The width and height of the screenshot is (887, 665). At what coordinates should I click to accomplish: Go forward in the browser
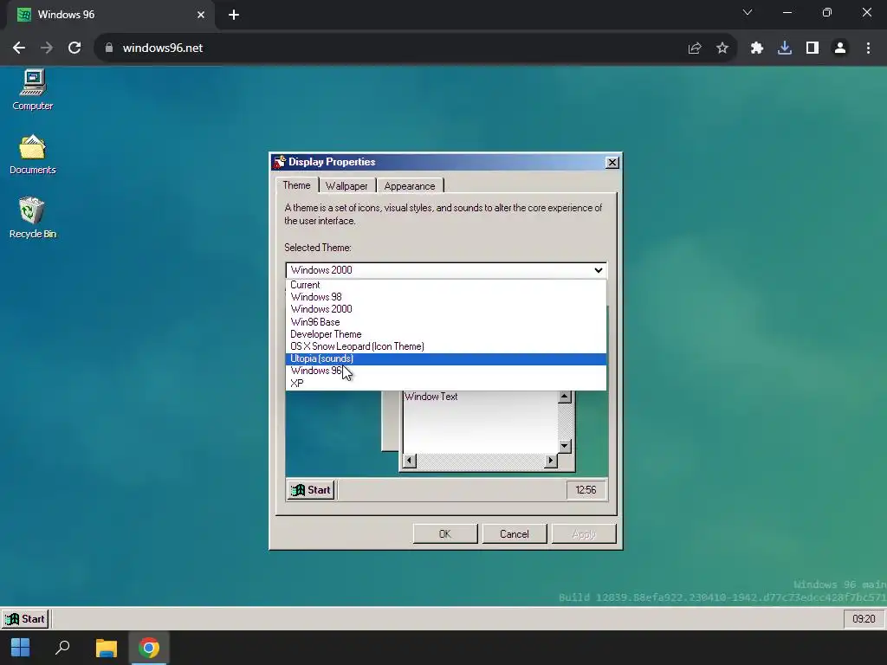click(47, 48)
